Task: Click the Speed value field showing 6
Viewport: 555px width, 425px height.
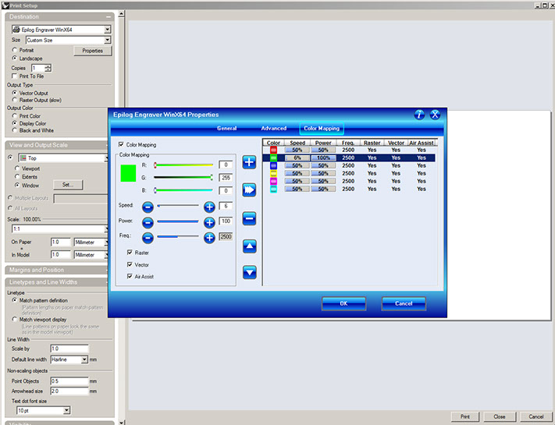Action: coord(226,206)
